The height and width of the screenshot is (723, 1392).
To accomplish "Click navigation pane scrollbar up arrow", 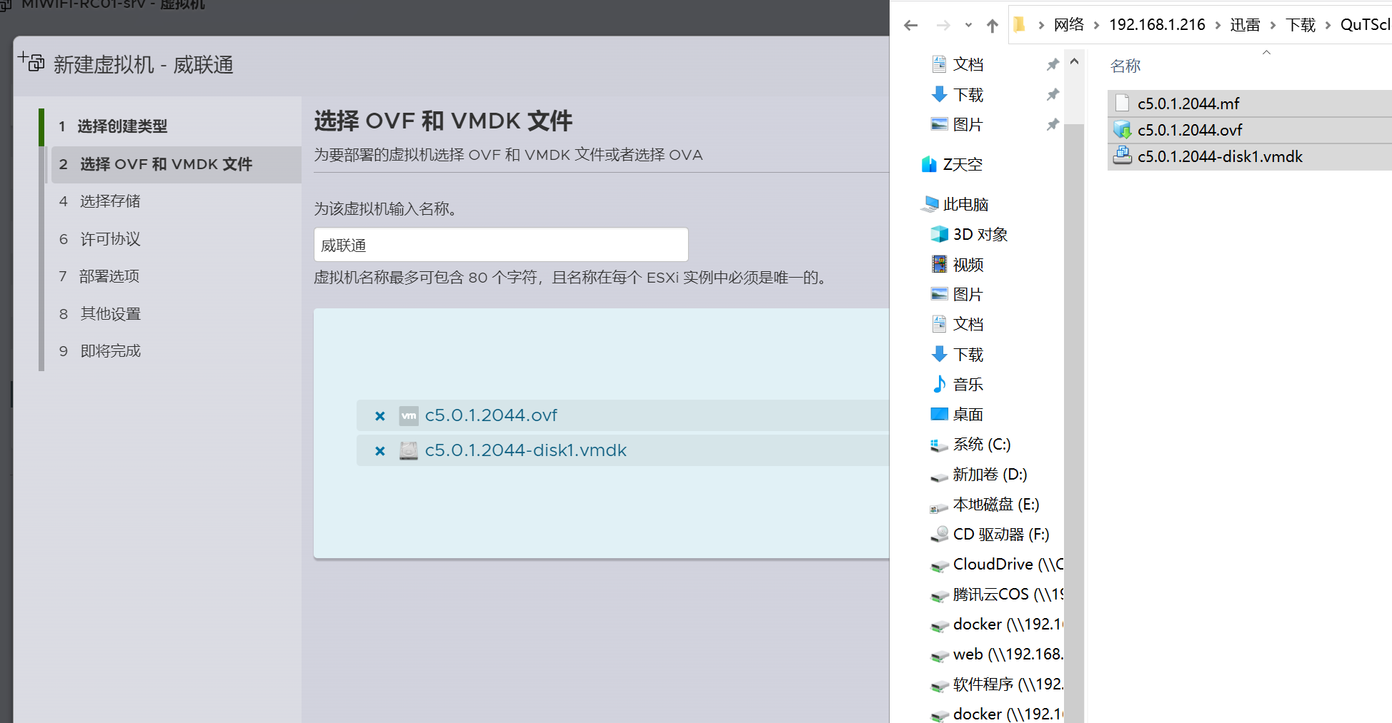I will coord(1074,62).
